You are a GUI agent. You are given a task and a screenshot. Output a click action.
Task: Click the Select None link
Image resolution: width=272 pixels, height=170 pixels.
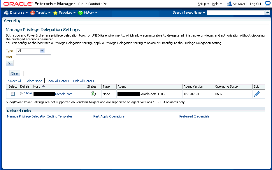pos(34,81)
